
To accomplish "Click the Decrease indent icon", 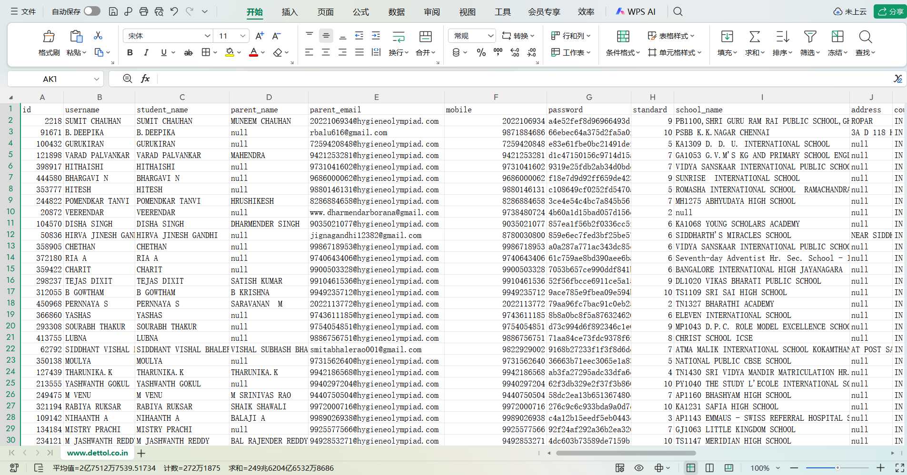I will pos(359,36).
